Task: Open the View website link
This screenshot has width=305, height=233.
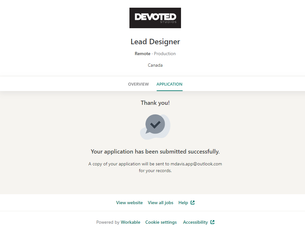Action: tap(129, 203)
